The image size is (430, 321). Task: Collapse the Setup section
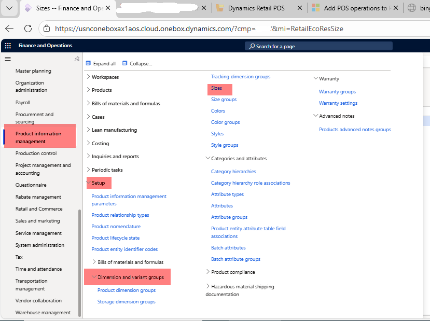pos(88,183)
